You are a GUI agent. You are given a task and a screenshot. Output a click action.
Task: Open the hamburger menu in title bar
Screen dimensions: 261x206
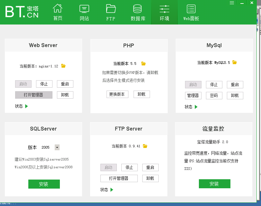click(232, 3)
